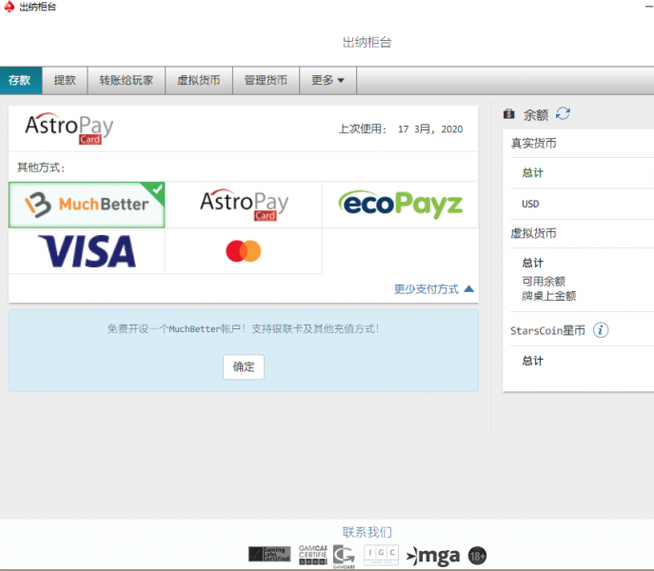Image resolution: width=654 pixels, height=571 pixels.
Task: Select AstroPay Card in other methods grid
Action: [x=244, y=204]
